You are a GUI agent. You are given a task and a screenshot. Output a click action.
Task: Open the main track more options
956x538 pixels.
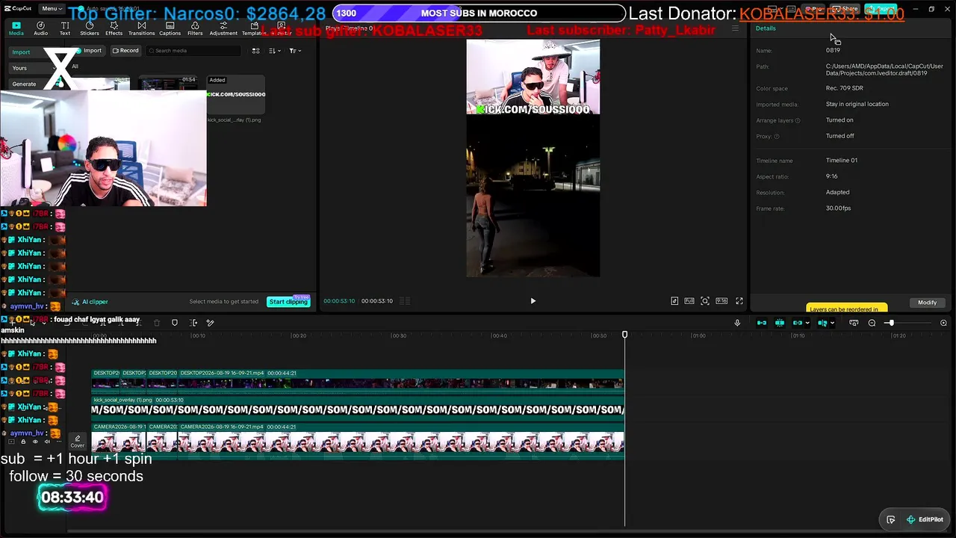[58, 442]
